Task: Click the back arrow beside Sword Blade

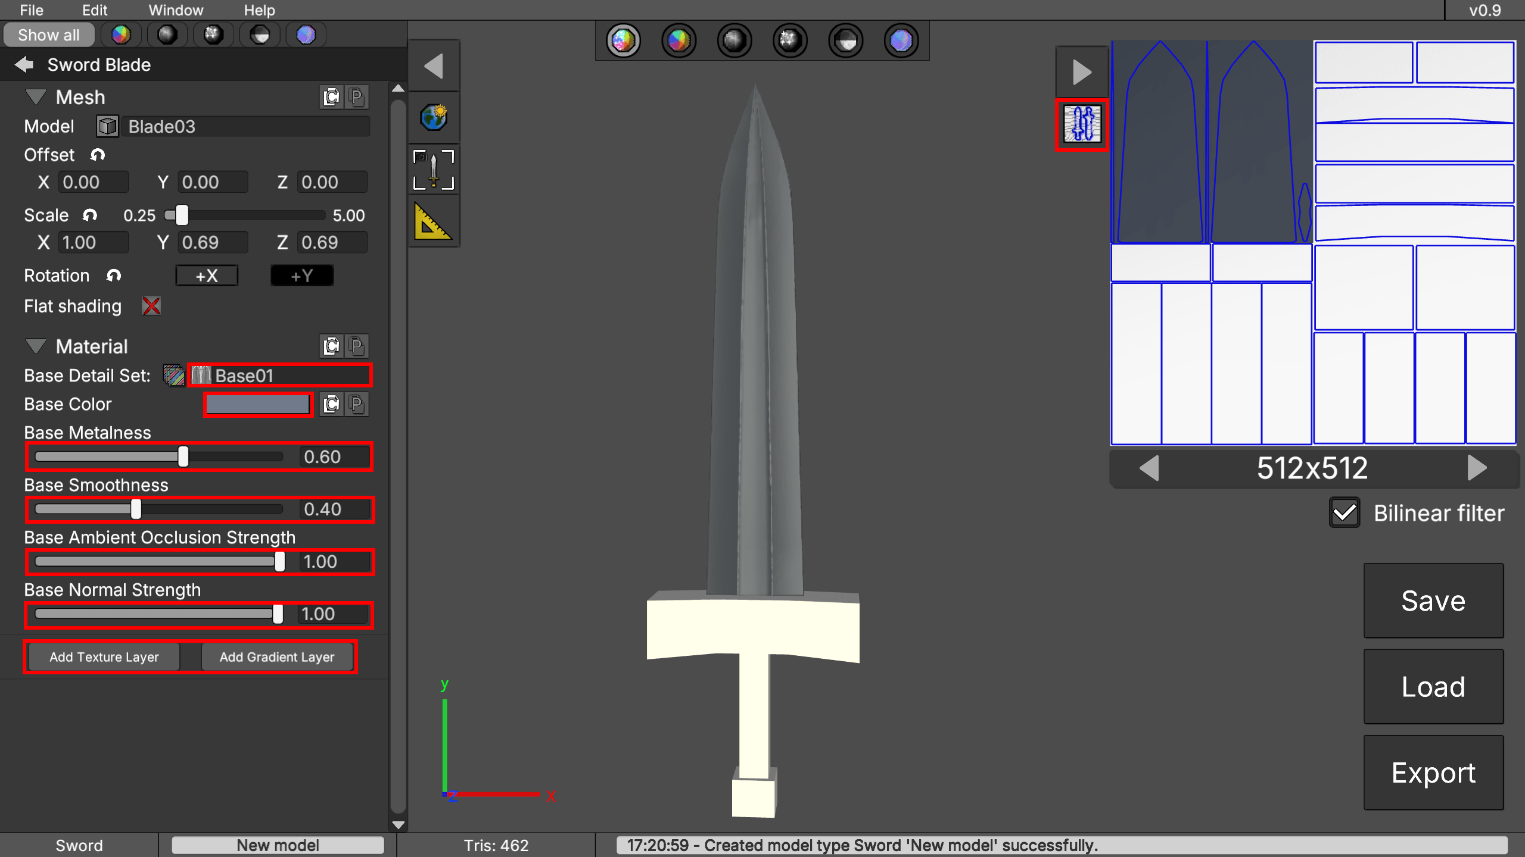Action: coord(24,64)
